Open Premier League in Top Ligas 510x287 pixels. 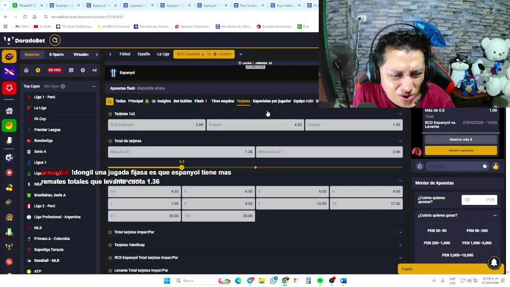[x=47, y=130]
